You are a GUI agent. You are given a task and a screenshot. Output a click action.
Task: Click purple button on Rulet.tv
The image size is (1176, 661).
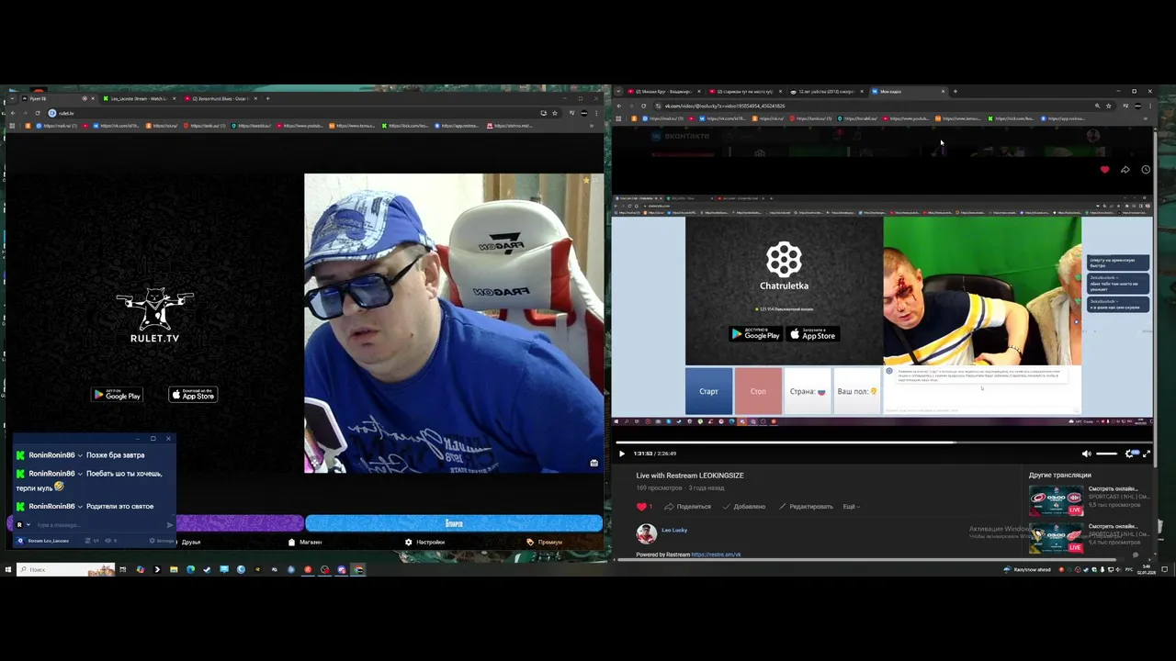point(239,523)
